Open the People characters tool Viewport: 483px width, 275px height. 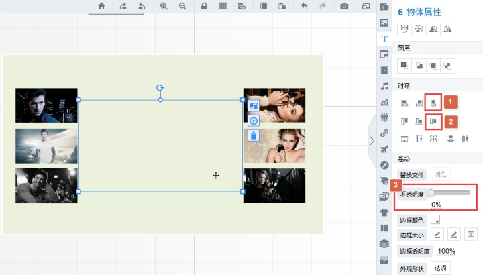(384, 117)
